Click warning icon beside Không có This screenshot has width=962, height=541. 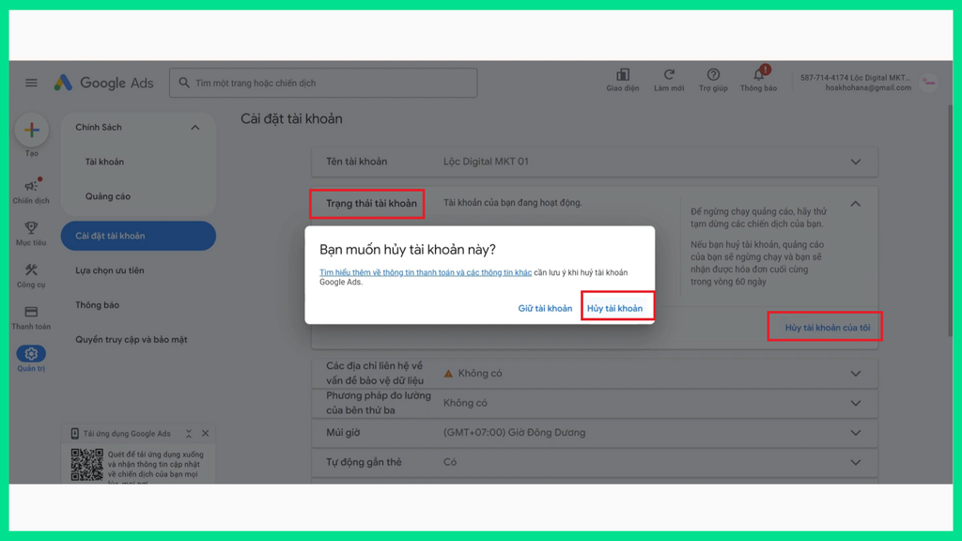pyautogui.click(x=448, y=373)
